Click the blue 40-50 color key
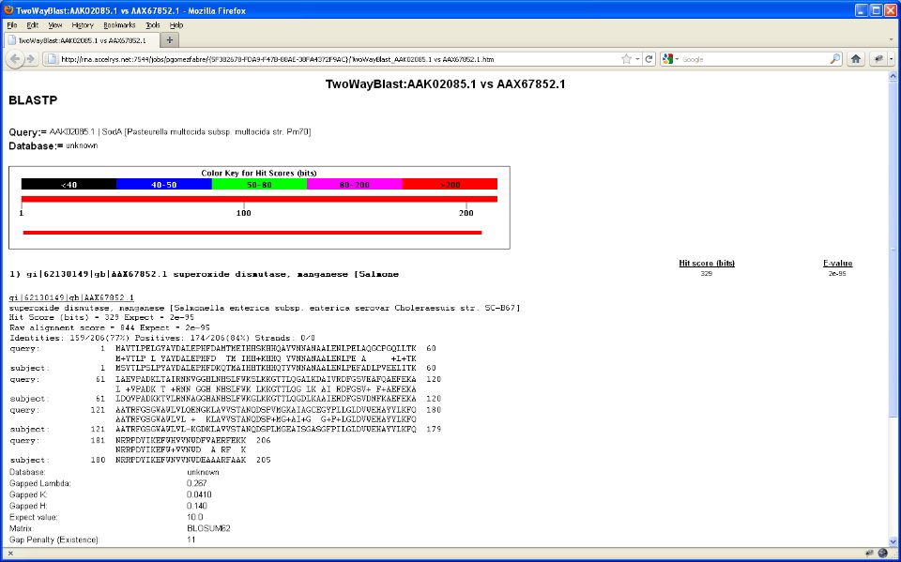901x562 pixels. click(164, 185)
